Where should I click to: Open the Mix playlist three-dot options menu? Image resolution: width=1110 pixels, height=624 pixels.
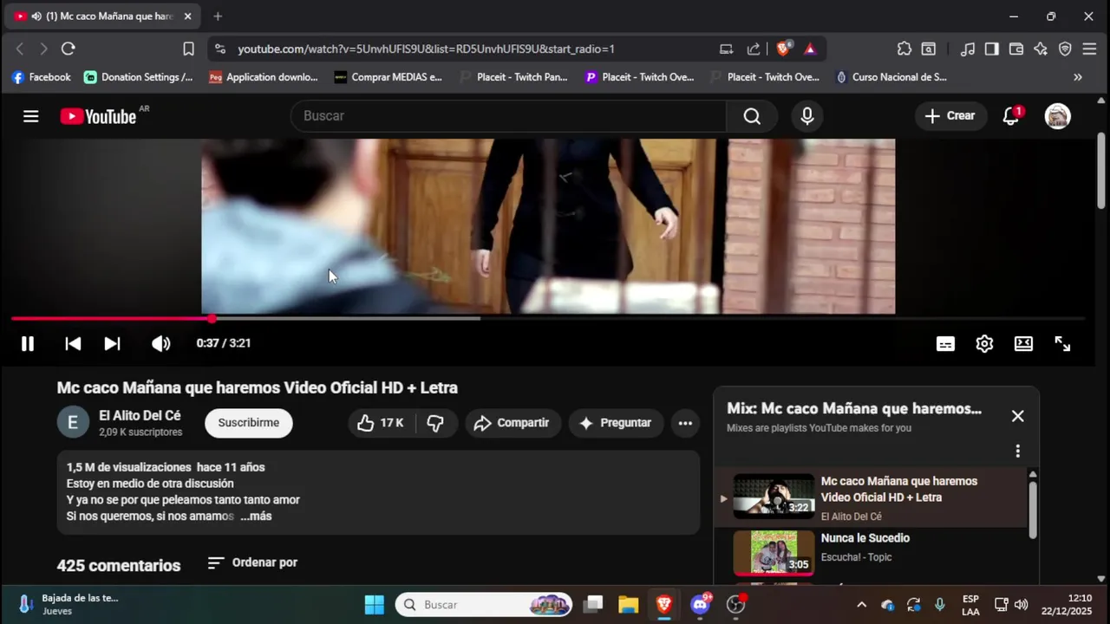1017,451
